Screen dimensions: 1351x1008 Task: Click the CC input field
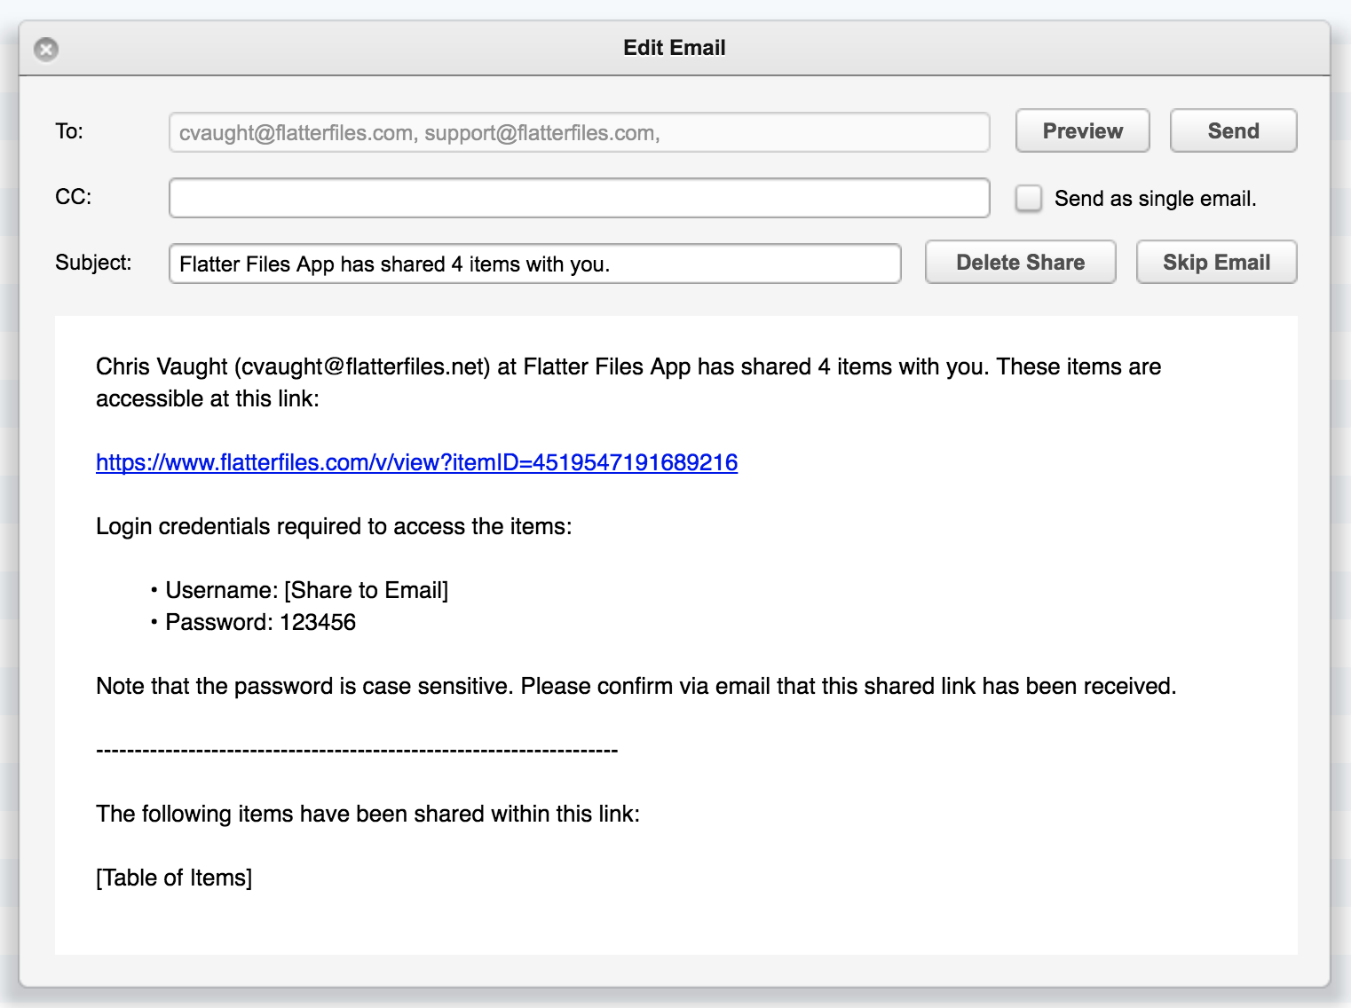tap(579, 198)
